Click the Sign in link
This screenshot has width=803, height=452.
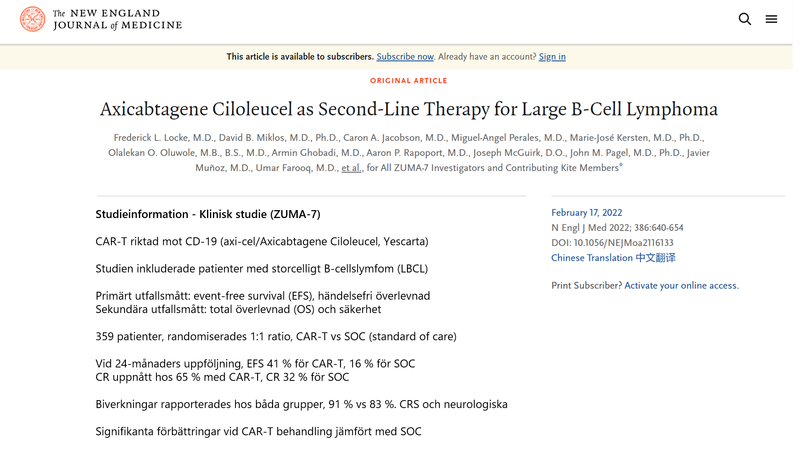click(x=552, y=56)
